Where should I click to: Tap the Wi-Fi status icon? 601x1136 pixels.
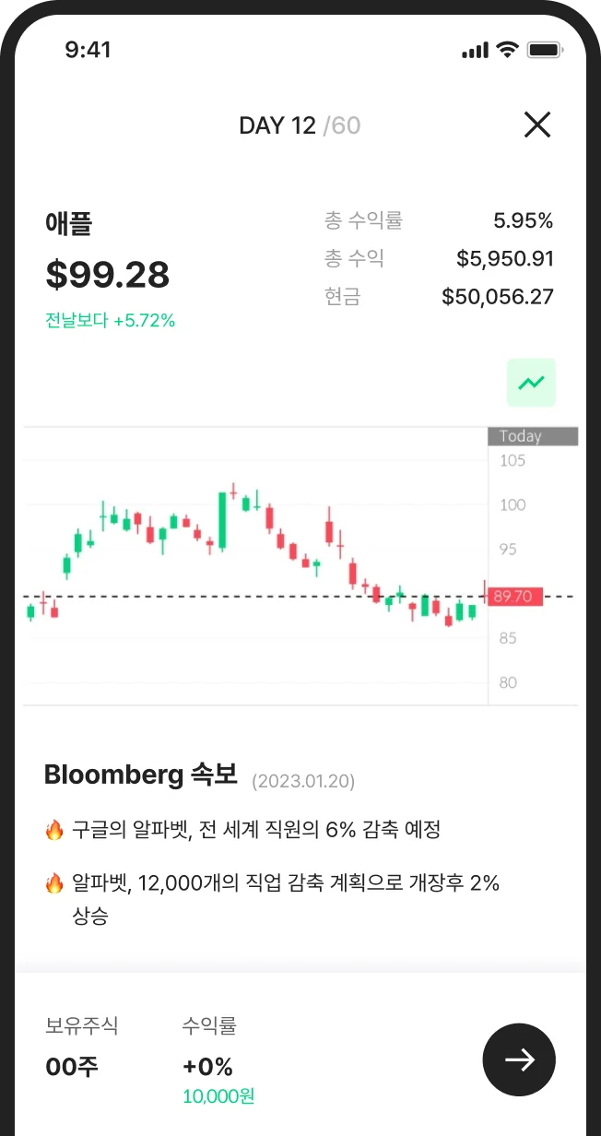(507, 50)
